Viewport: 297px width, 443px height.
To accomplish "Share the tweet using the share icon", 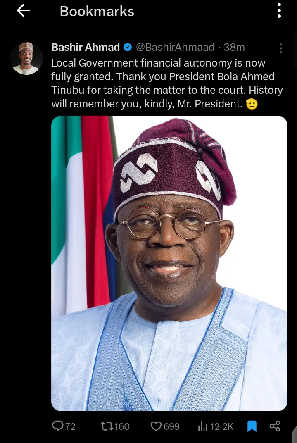I will 275,426.
